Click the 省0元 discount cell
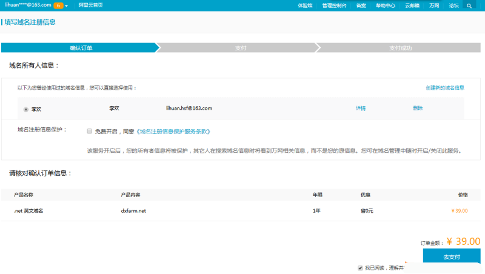485x274 pixels. (367, 211)
